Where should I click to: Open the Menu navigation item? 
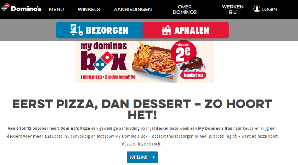click(56, 10)
